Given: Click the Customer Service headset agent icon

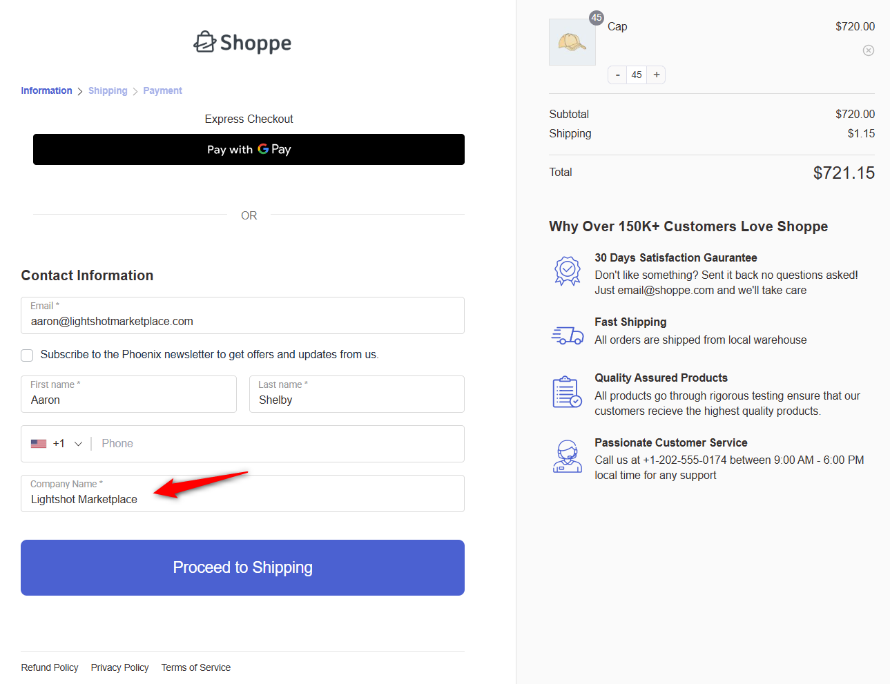Looking at the screenshot, I should [x=568, y=456].
